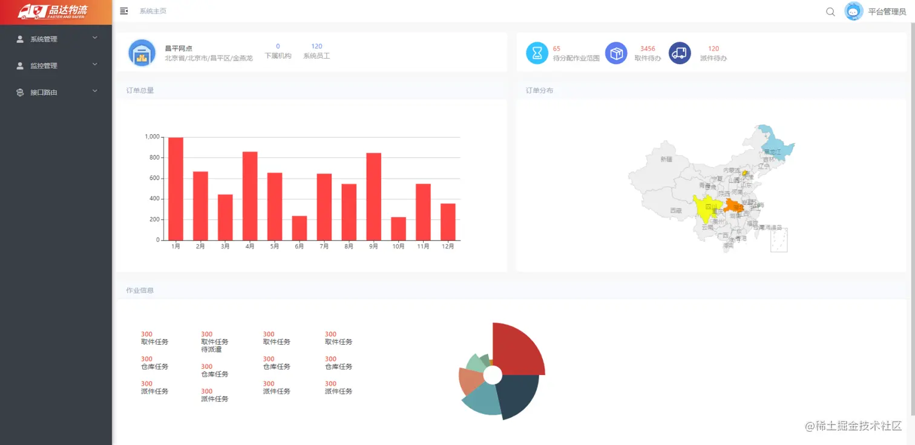This screenshot has height=445, width=915.
Task: Click the 待派遣 text
Action: (211, 349)
